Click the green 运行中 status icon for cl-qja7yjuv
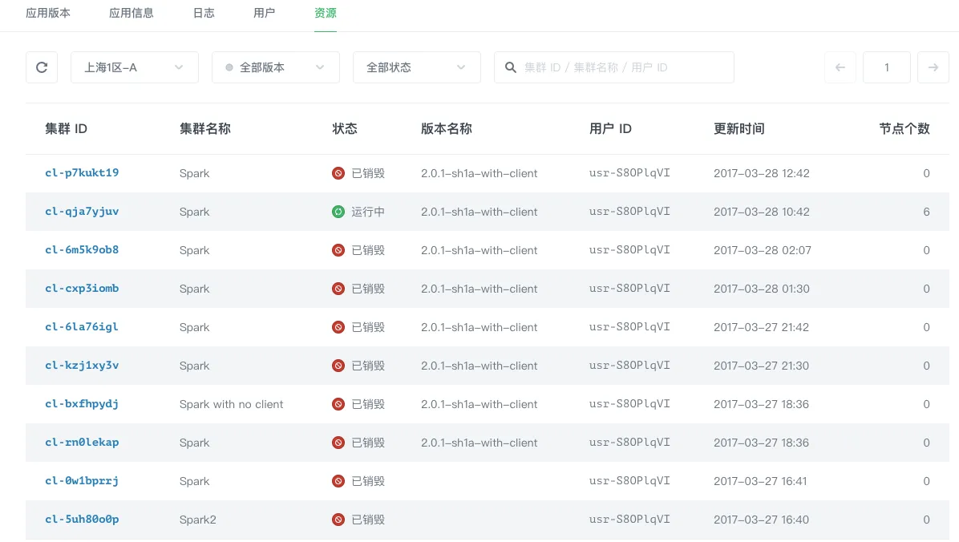The height and width of the screenshot is (542, 959). pyautogui.click(x=338, y=212)
